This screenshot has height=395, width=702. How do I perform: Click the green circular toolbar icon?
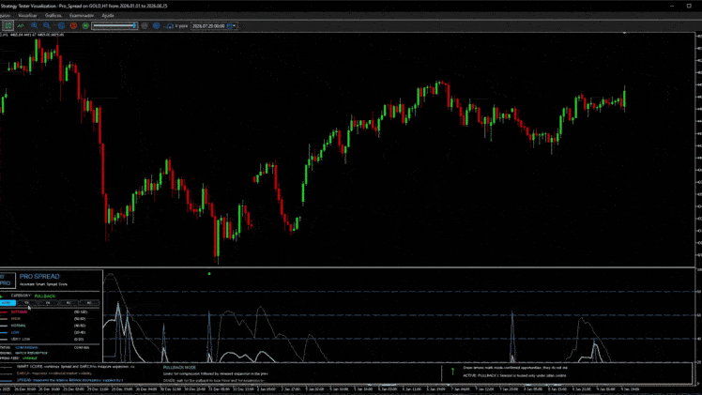[85, 26]
